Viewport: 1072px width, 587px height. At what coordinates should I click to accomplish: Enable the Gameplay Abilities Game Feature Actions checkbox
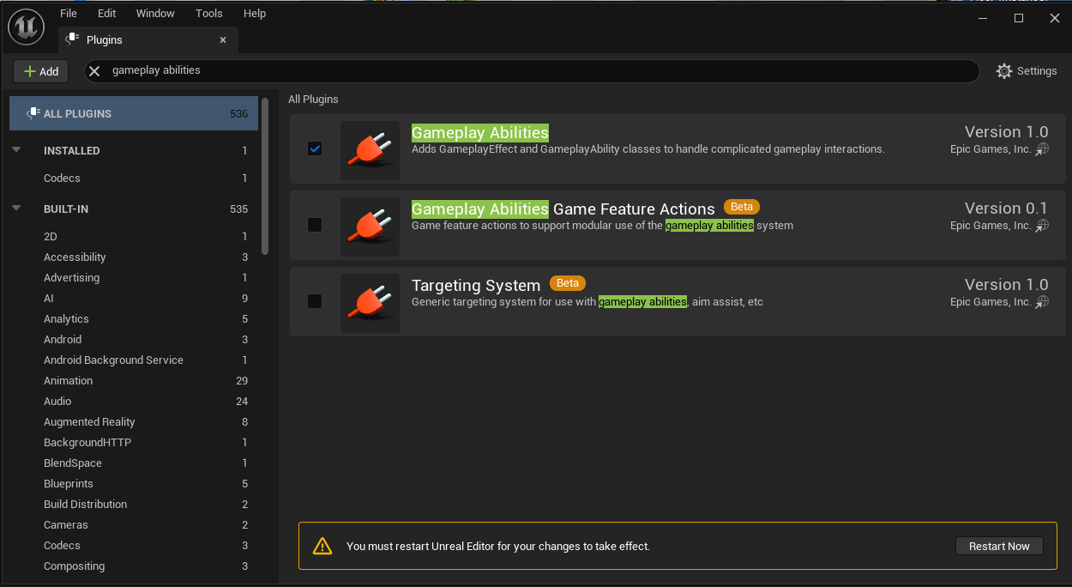click(315, 225)
